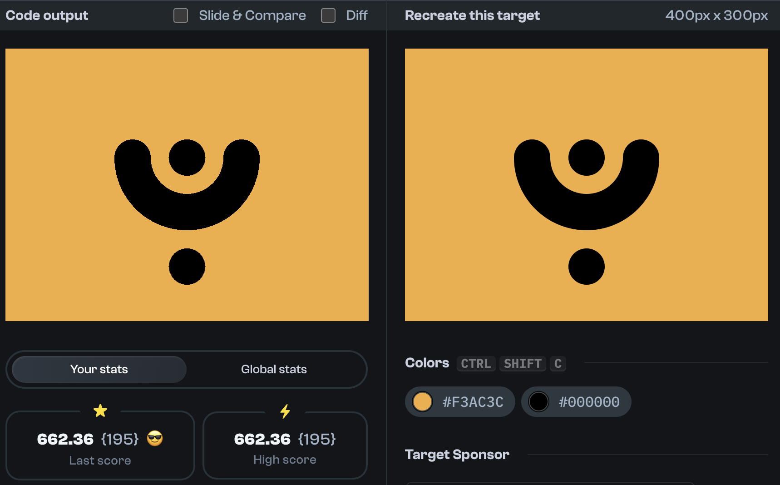Switch to the Global stats tab
This screenshot has width=780, height=485.
[x=274, y=369]
